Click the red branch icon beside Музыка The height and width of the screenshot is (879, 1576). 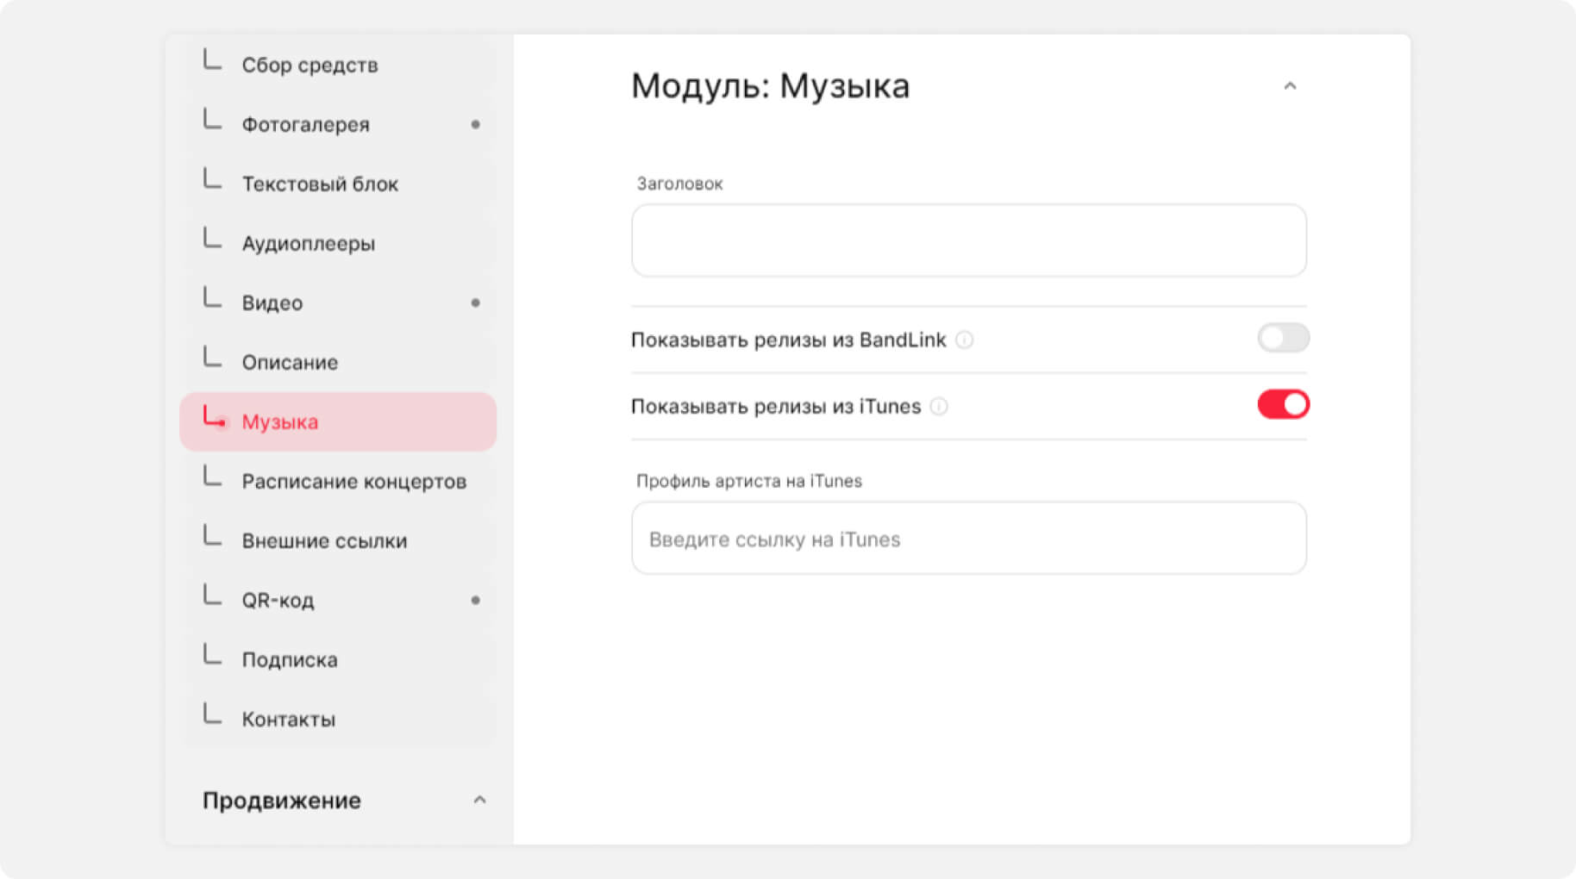pos(213,418)
